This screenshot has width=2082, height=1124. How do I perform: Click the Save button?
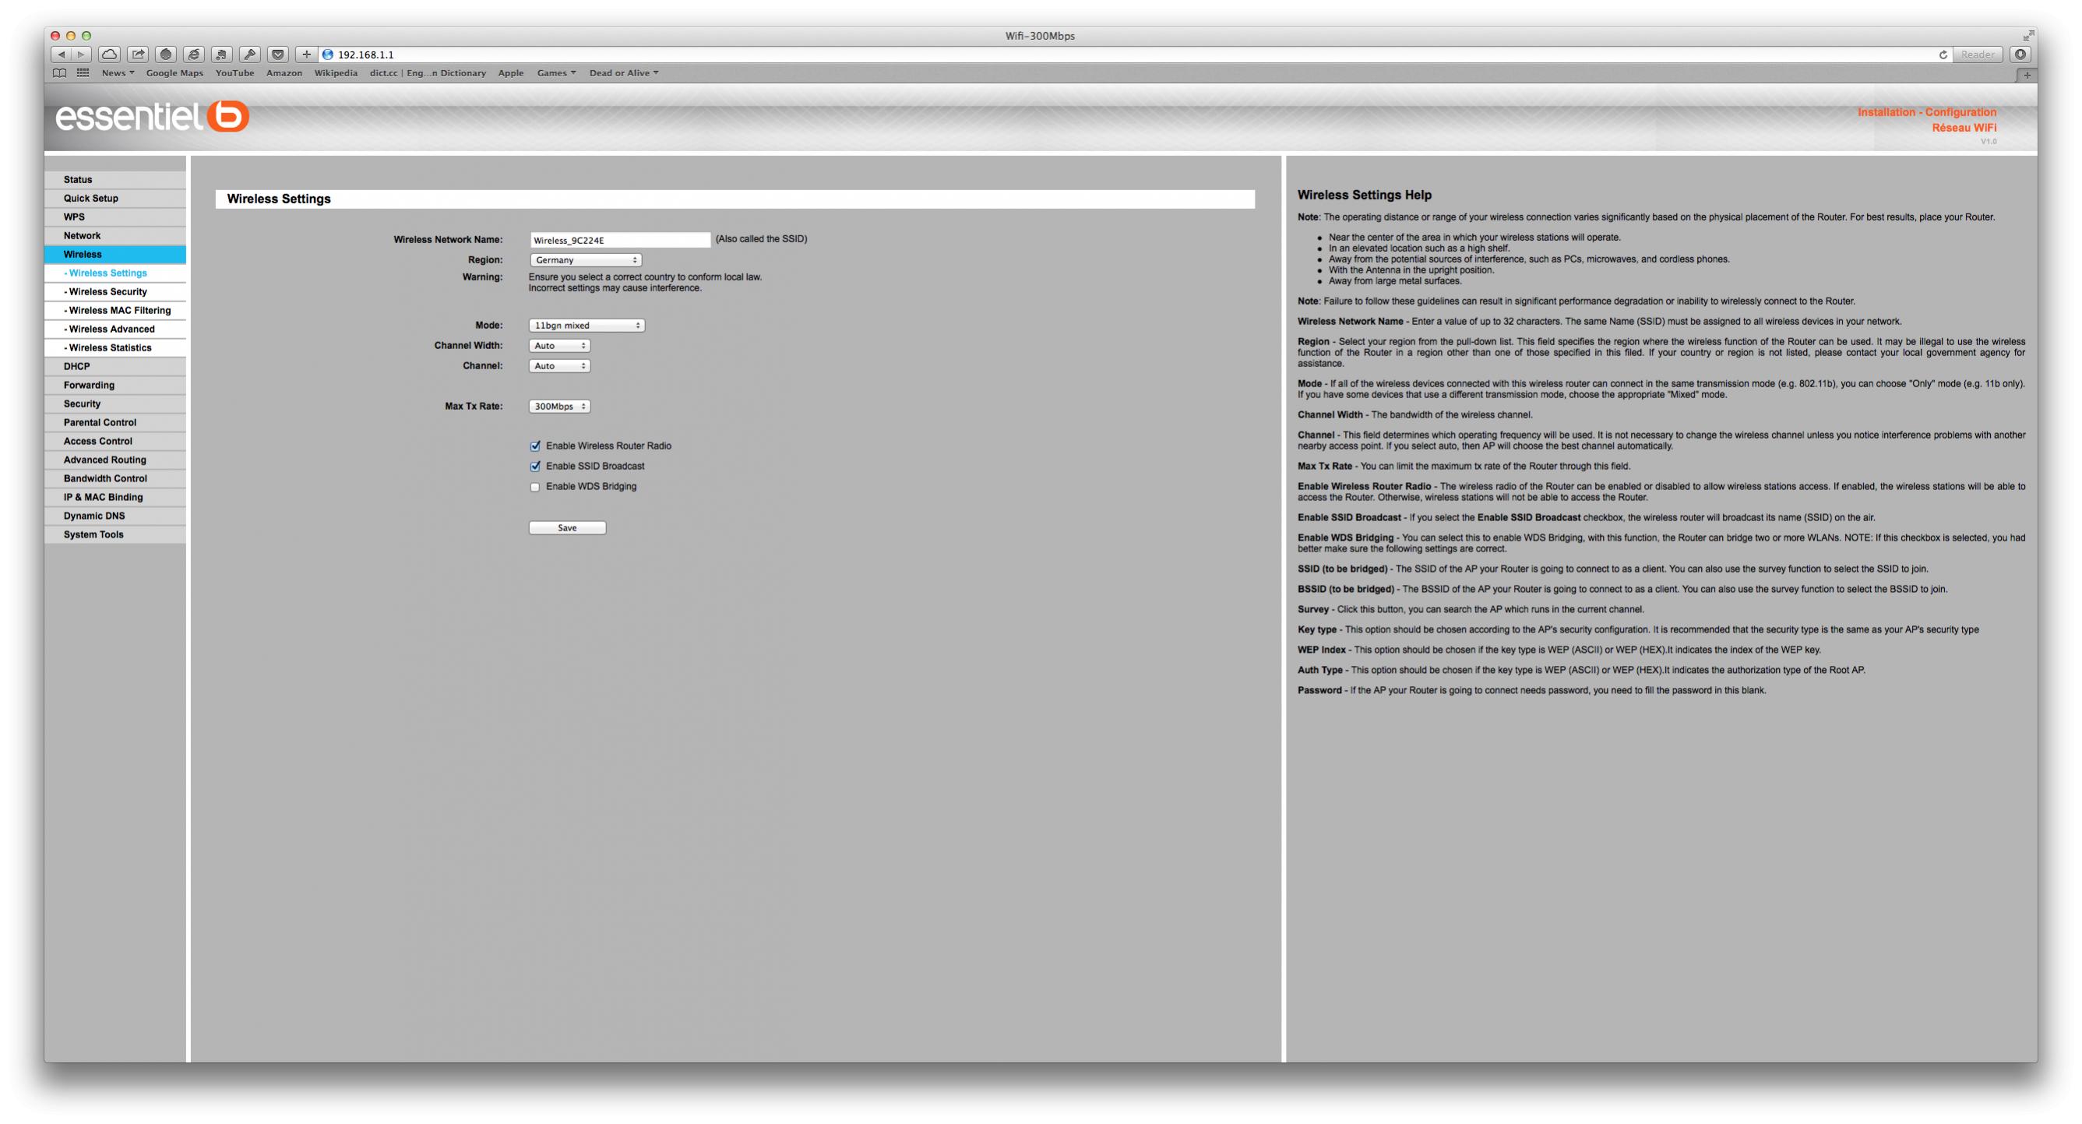coord(566,527)
